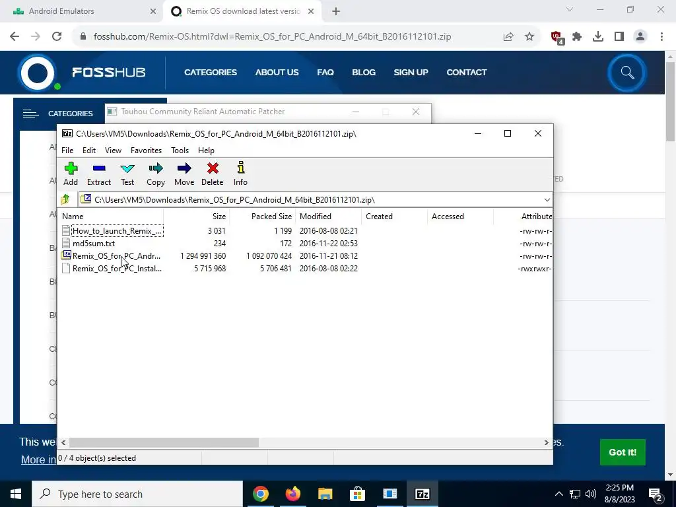Viewport: 676px width, 507px height.
Task: Open ABOUT US nav link
Action: [x=277, y=73]
